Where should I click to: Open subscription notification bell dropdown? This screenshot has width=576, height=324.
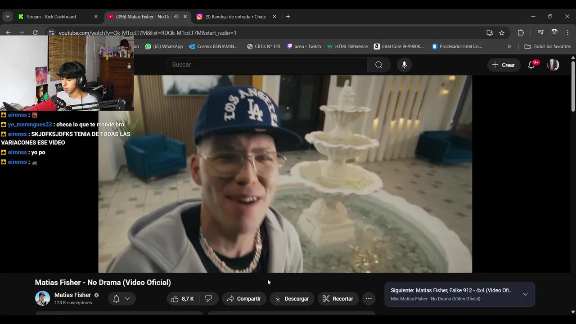click(x=121, y=299)
